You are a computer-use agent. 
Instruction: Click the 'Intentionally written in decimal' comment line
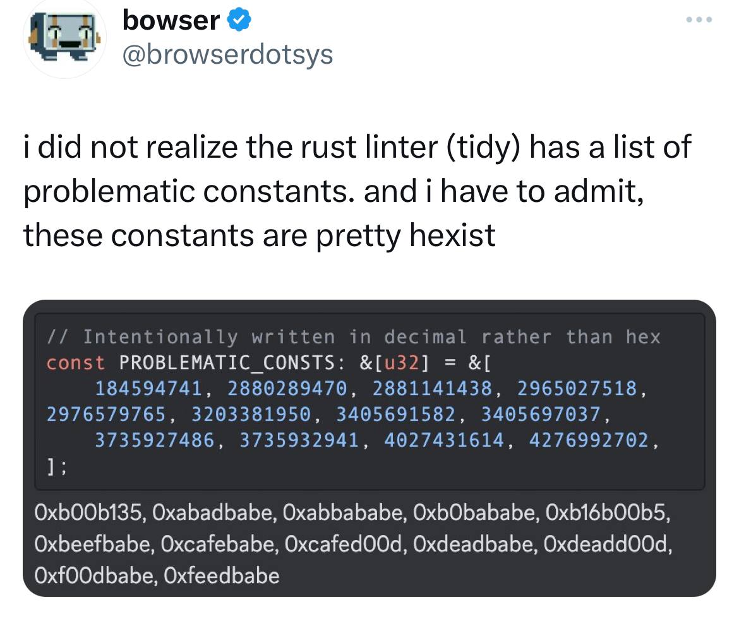354,337
